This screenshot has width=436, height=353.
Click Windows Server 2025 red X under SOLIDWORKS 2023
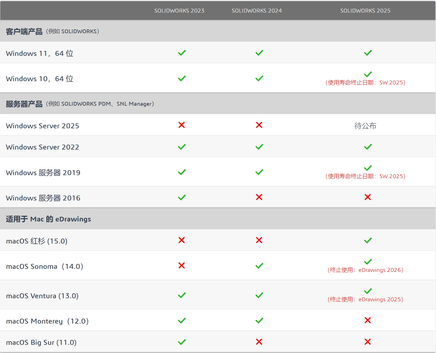pos(181,125)
